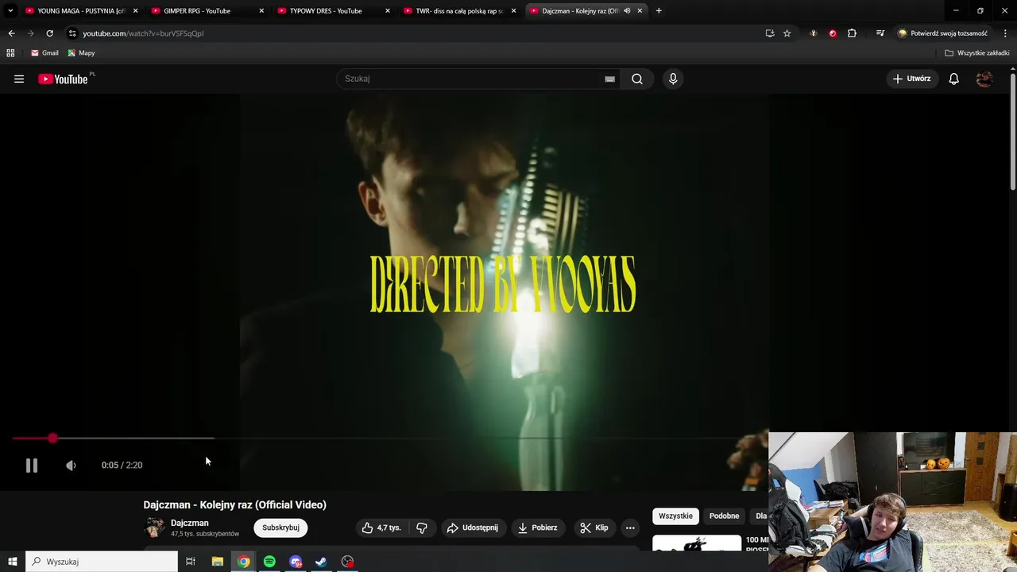Dislike the video
Screen dimensions: 1017x572
(422, 528)
